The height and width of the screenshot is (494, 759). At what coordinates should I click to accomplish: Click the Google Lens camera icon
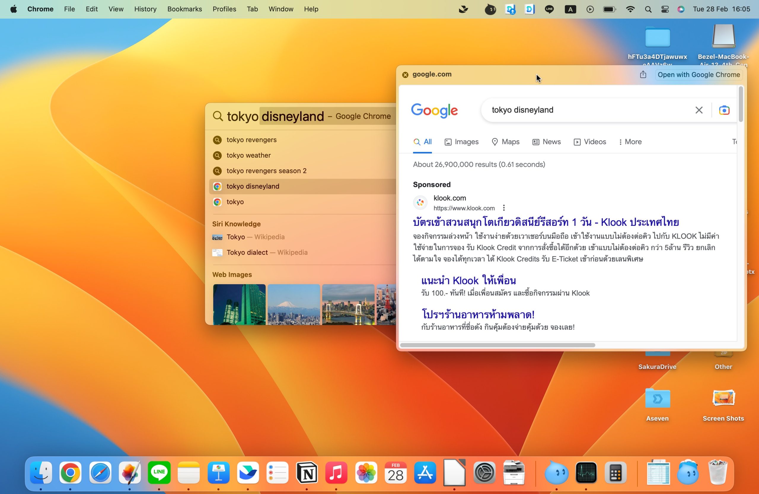[x=724, y=110]
